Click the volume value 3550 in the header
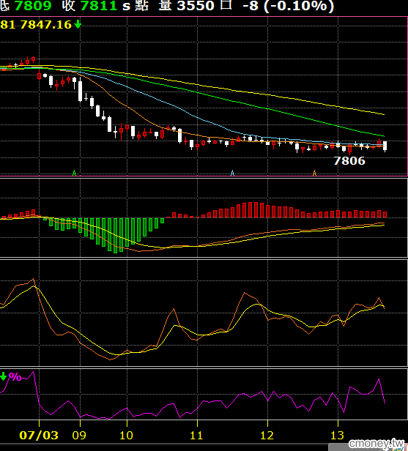This screenshot has height=451, width=408. click(x=196, y=5)
